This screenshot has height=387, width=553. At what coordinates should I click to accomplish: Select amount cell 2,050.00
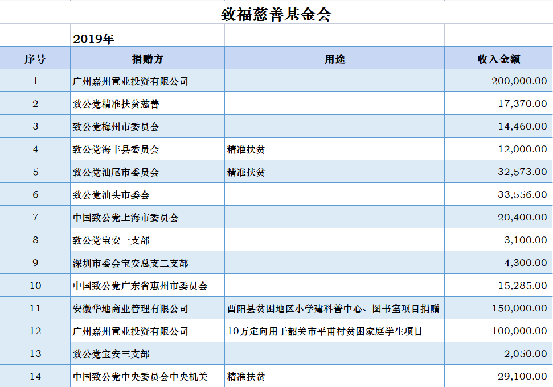(x=498, y=353)
